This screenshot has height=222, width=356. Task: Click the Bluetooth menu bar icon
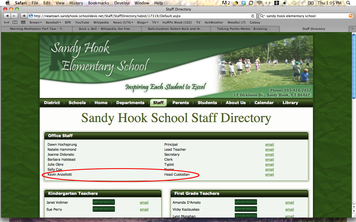[302, 3]
